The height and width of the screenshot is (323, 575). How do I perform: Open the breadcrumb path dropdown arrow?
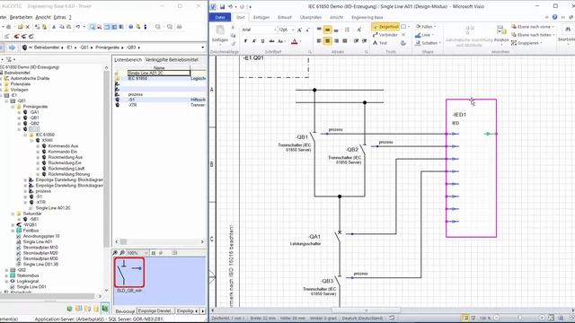203,48
